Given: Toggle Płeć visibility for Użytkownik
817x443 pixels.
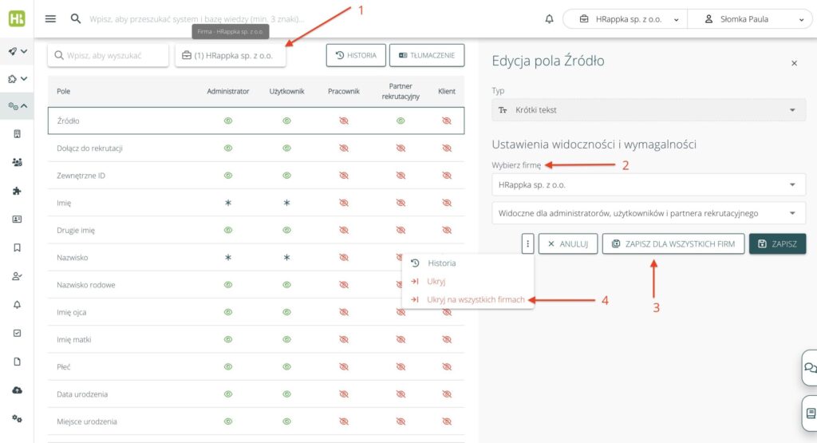Looking at the screenshot, I should click(286, 367).
